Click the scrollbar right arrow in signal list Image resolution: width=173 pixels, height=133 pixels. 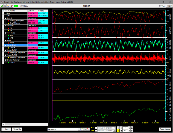click(x=47, y=124)
